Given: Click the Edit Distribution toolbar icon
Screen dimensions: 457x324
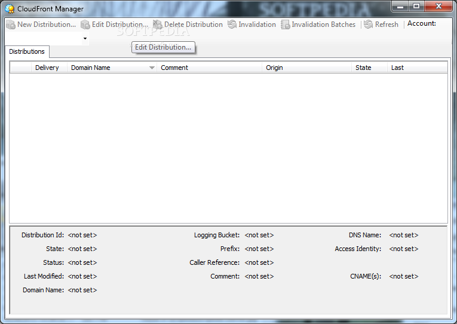Looking at the screenshot, I should coord(85,25).
